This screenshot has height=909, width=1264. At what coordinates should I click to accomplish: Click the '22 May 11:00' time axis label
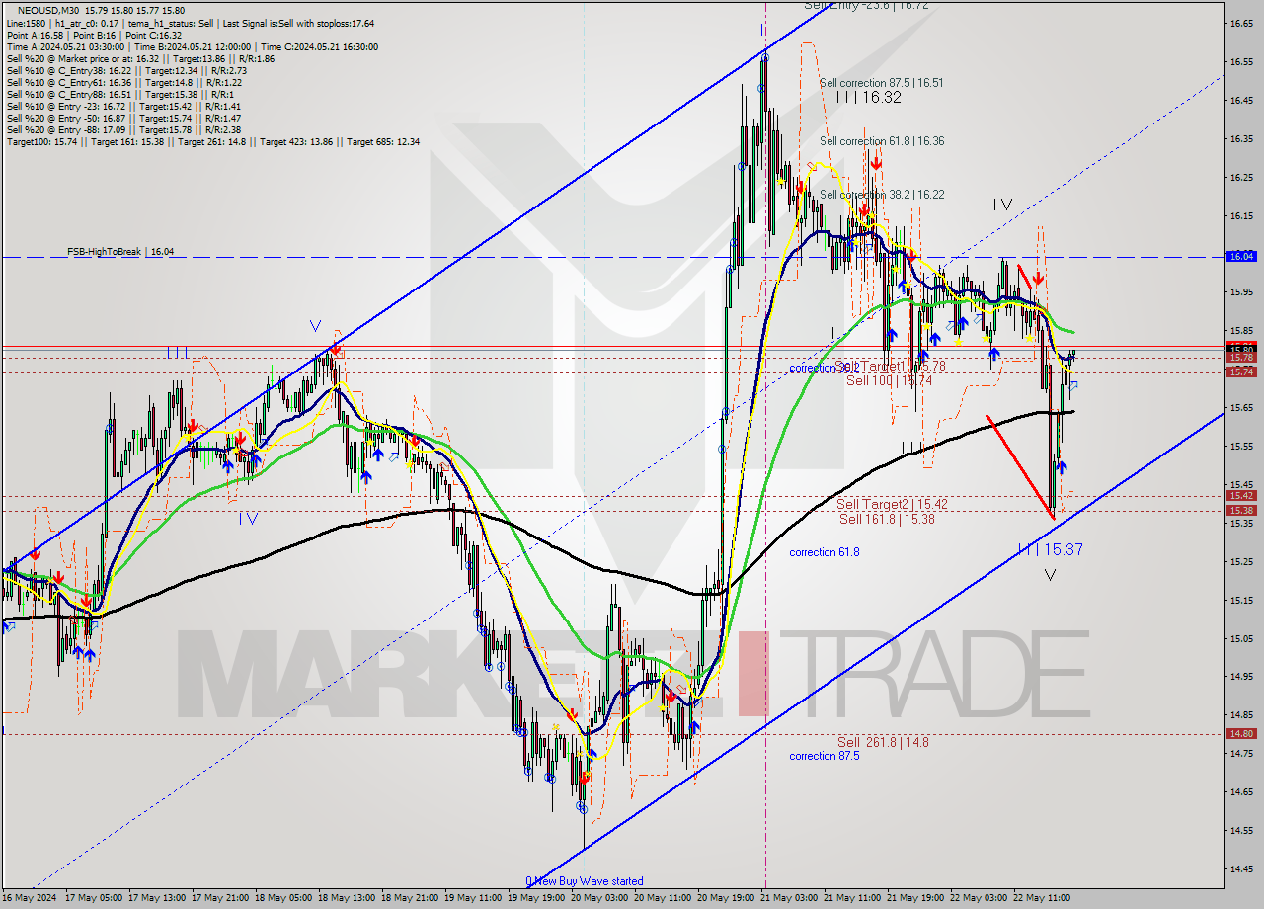tap(1042, 898)
